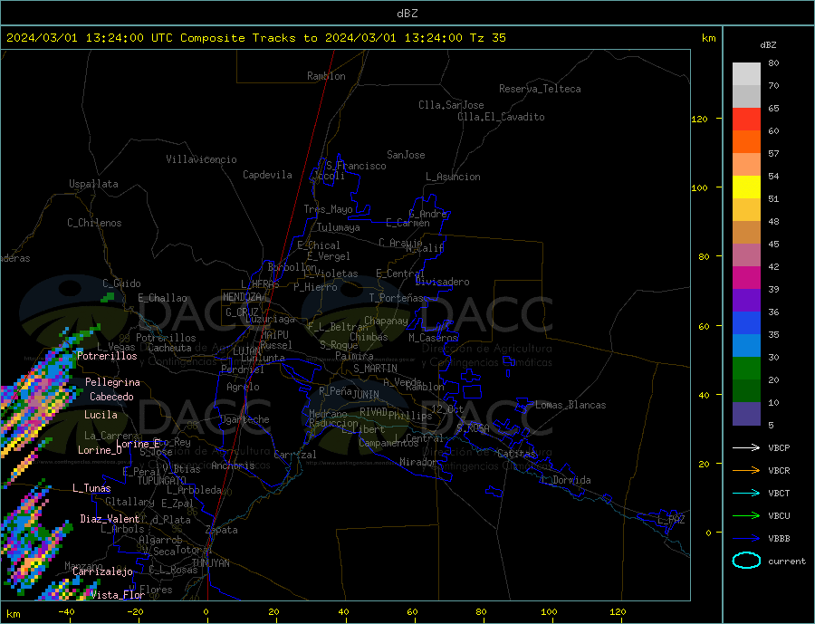
Task: Click the Capdevila label on the map
Action: click(267, 175)
